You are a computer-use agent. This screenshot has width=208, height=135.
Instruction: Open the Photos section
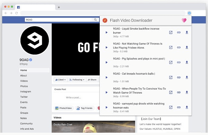24,86
